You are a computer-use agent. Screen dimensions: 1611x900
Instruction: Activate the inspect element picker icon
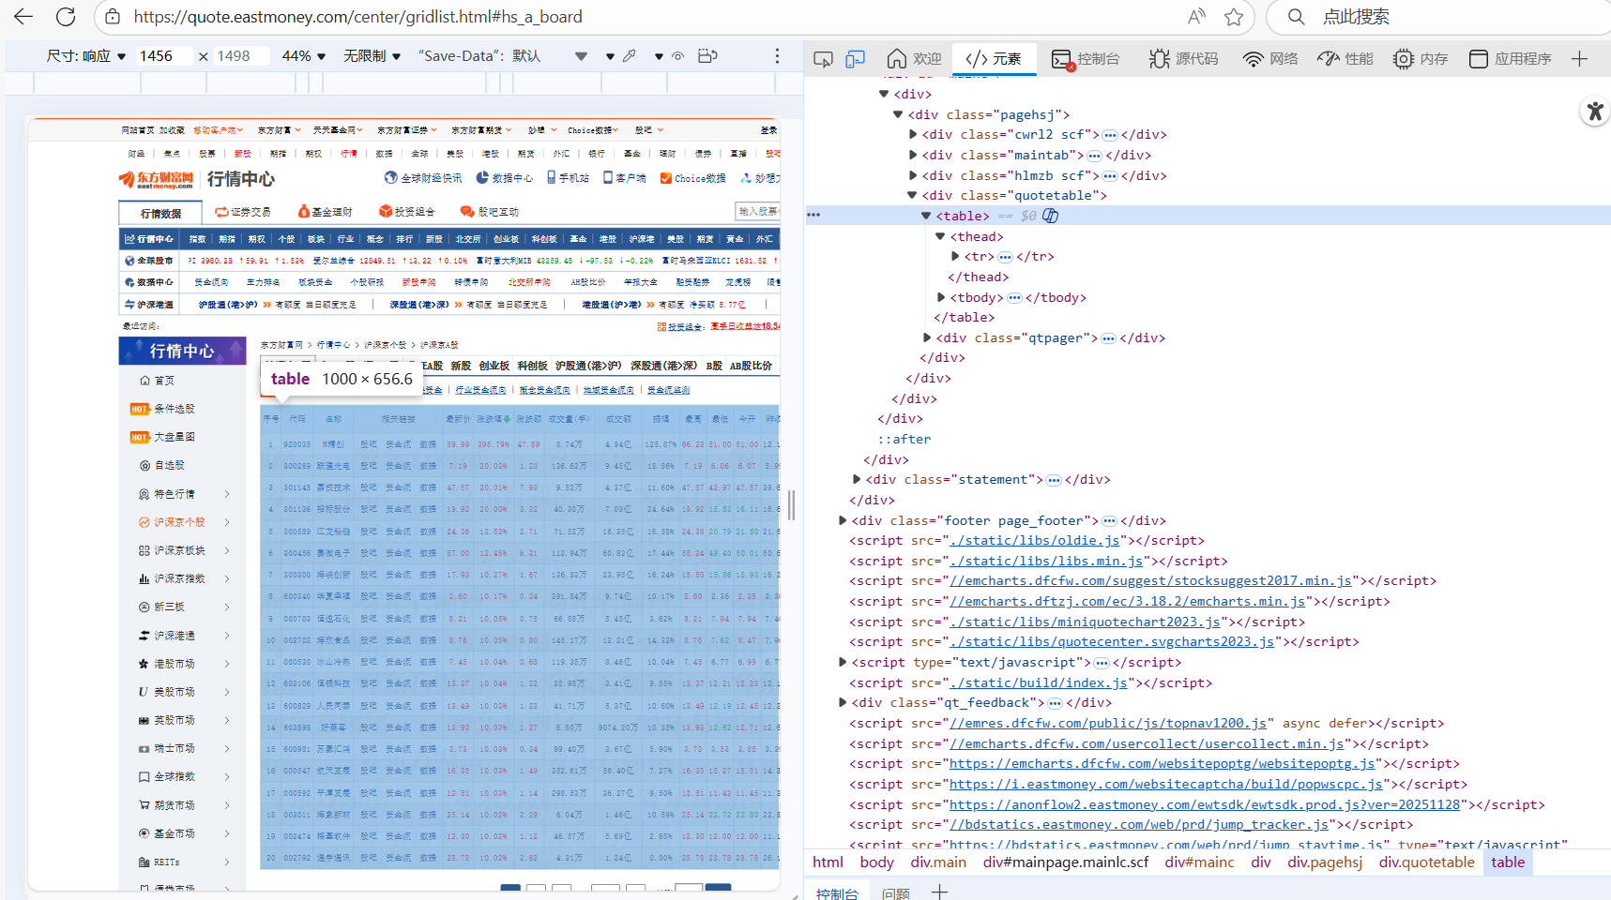[x=823, y=59]
